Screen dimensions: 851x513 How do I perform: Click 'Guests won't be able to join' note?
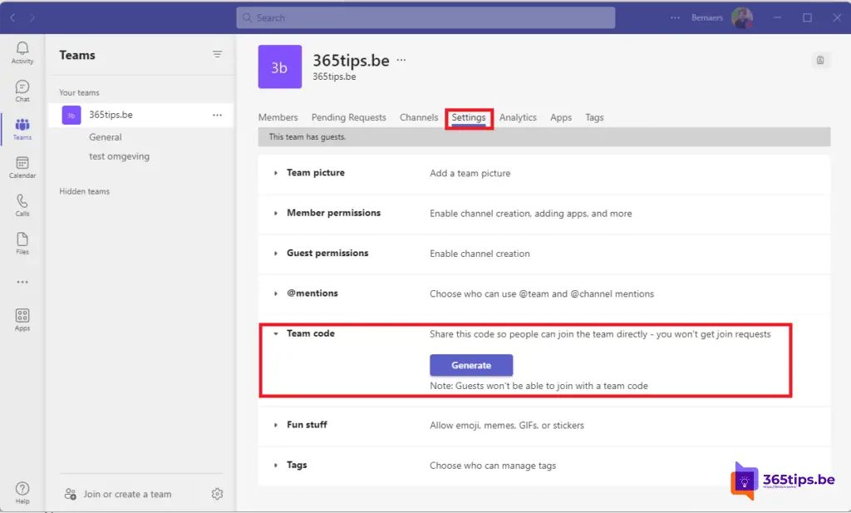click(x=539, y=386)
